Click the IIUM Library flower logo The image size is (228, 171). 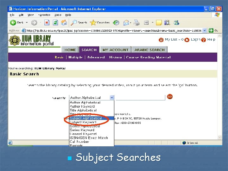click(x=15, y=40)
